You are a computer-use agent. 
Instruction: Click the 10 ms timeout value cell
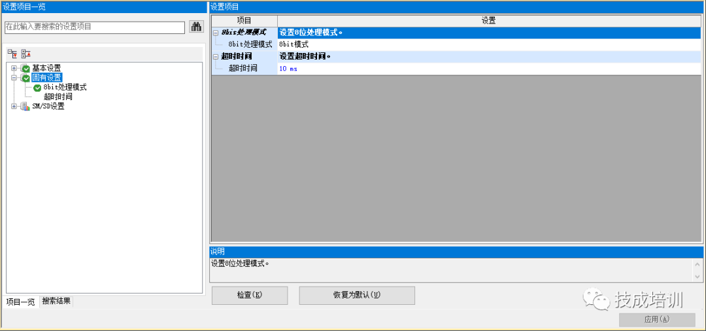point(490,69)
